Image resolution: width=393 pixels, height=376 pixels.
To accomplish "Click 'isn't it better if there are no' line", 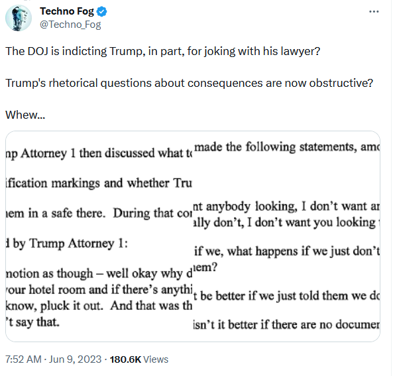I will click(287, 324).
